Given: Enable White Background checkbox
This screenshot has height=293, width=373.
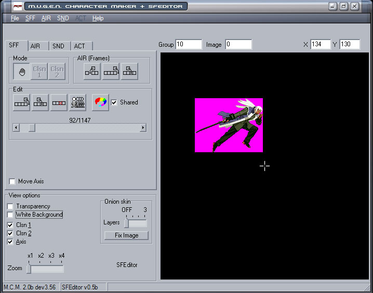Looking at the screenshot, I should coord(10,215).
